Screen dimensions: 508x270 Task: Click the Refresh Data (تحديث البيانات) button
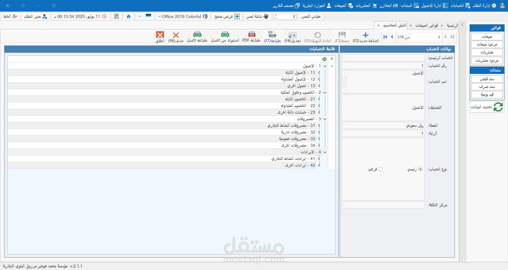487,107
